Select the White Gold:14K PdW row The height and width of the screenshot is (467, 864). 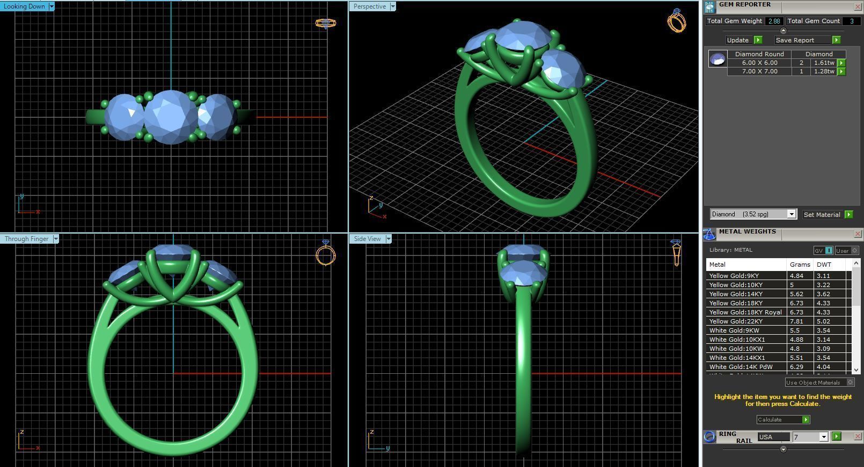[779, 367]
